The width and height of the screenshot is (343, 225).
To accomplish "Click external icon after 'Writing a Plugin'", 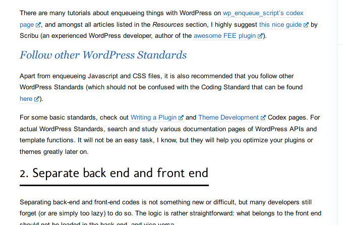I will click(x=181, y=118).
